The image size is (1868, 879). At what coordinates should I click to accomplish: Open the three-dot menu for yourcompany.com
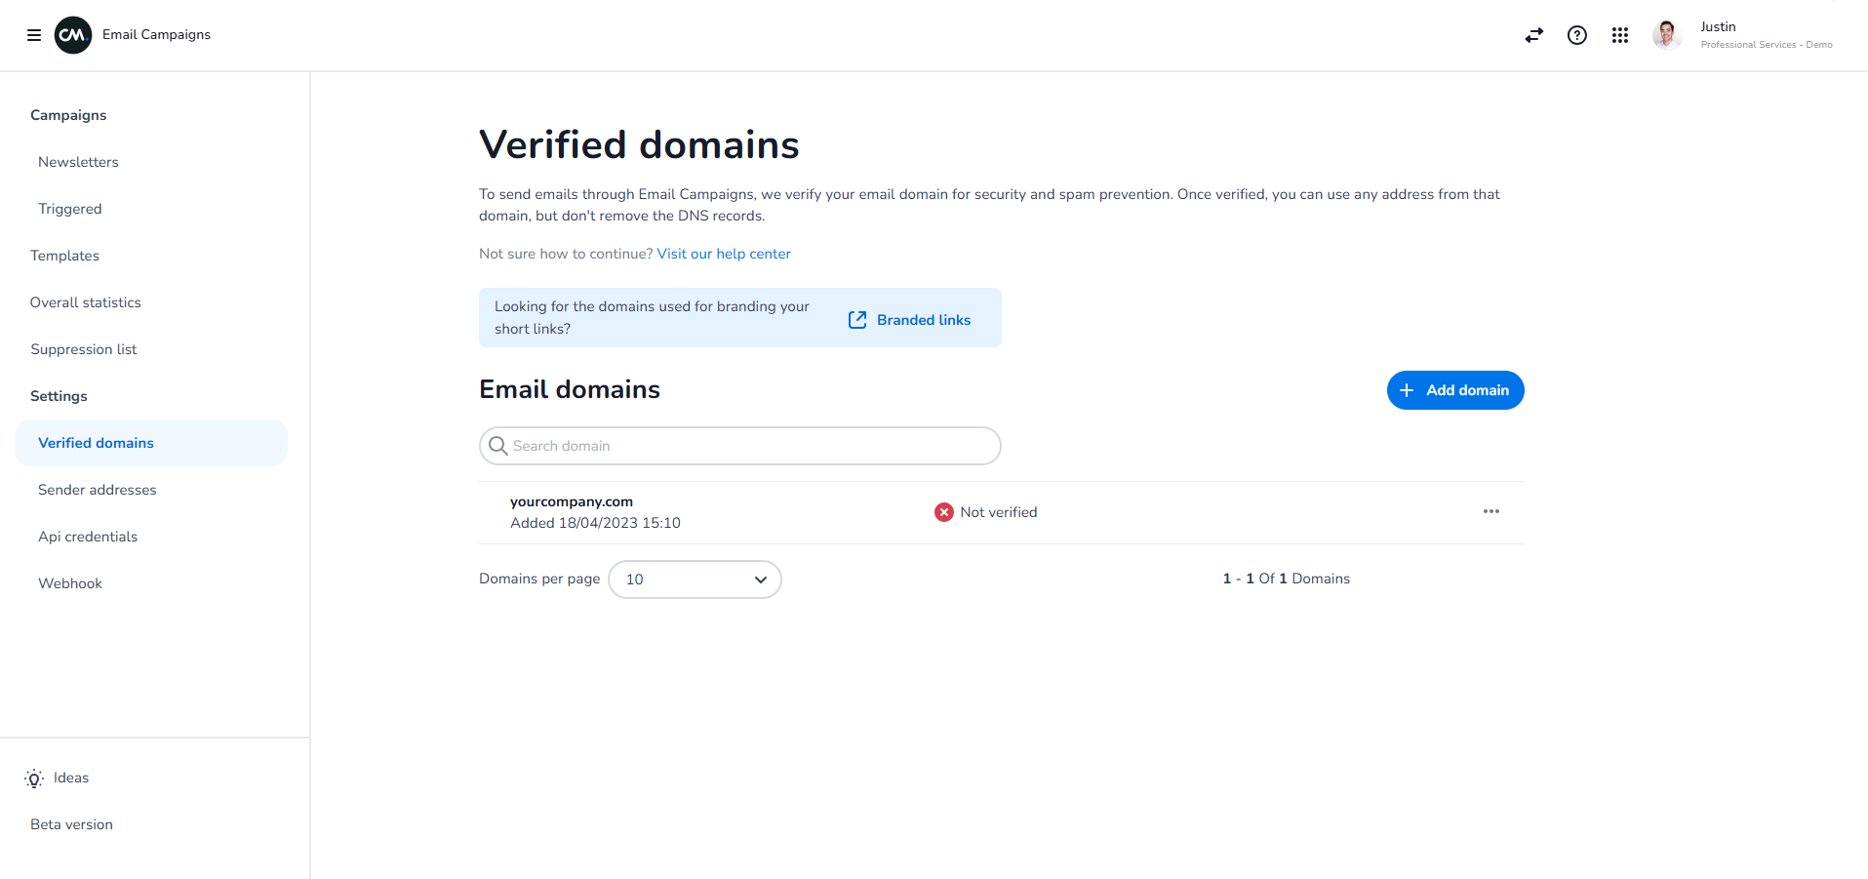coord(1490,511)
